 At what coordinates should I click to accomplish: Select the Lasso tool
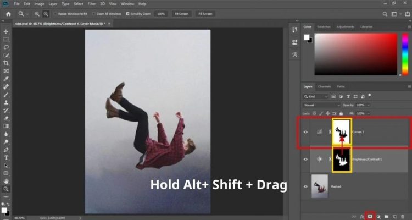click(6, 47)
